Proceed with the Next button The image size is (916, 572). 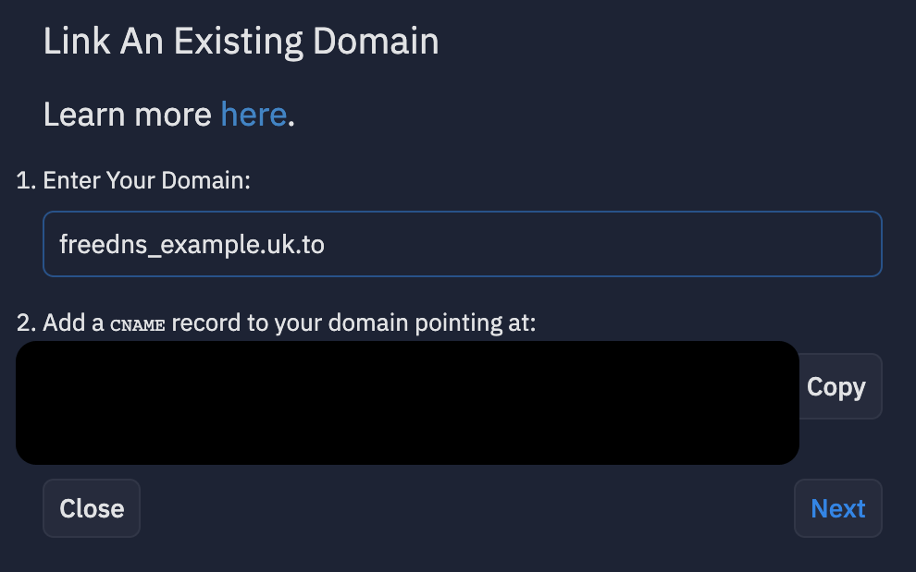[x=837, y=508]
